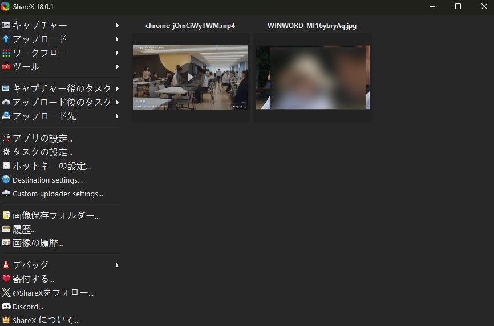Click the Discord logo icon
The image size is (494, 326).
pyautogui.click(x=6, y=307)
